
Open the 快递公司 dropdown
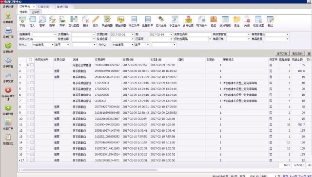pos(94,39)
